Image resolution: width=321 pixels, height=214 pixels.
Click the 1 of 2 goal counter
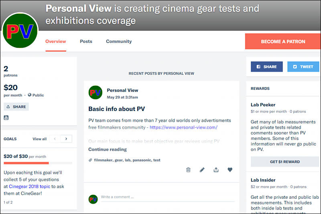(8, 202)
